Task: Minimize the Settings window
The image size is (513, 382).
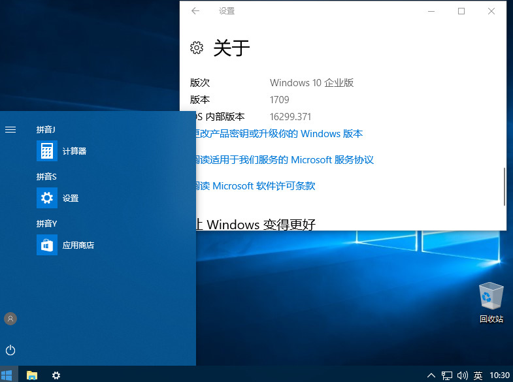Action: pos(431,11)
